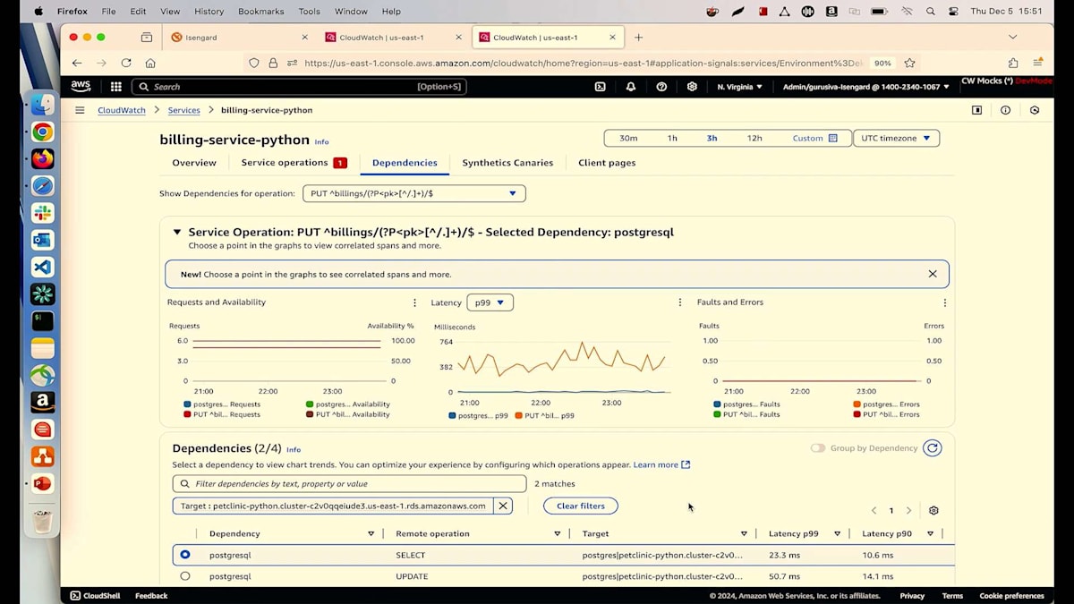
Task: Toggle the CloudWatch side navigation hamburger
Action: coord(80,110)
